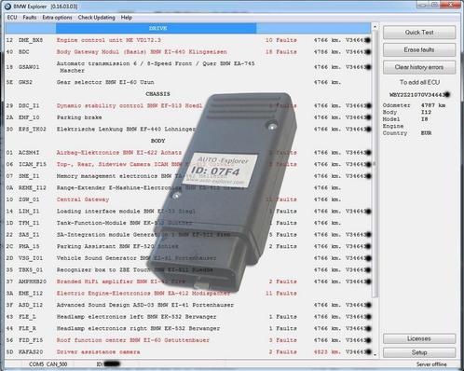Image resolution: width=464 pixels, height=371 pixels.
Task: Open the Licenses button
Action: 419,338
